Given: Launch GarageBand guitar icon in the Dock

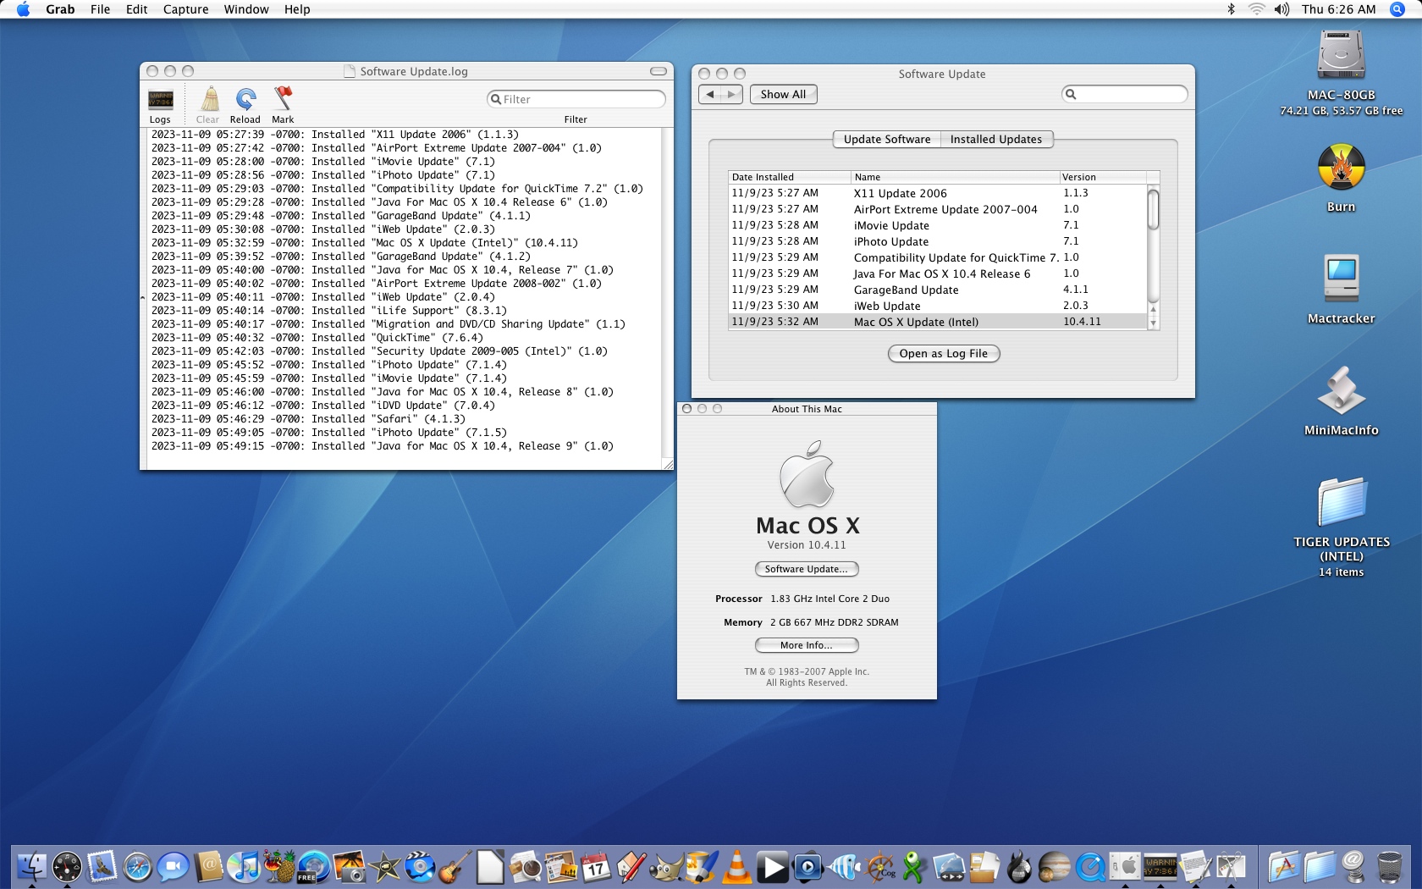Looking at the screenshot, I should click(455, 866).
